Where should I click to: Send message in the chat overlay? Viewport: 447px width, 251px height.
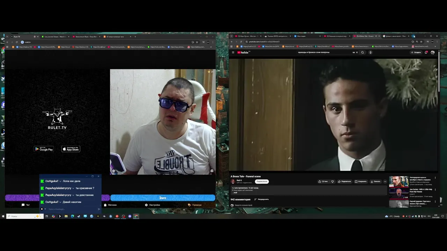point(99,209)
